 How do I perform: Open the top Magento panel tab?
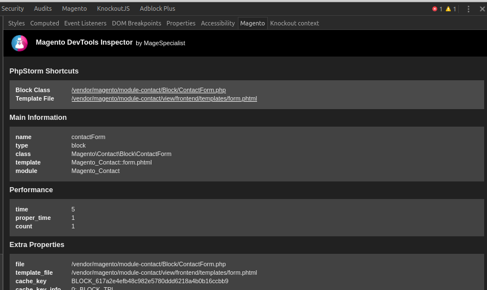tap(74, 8)
